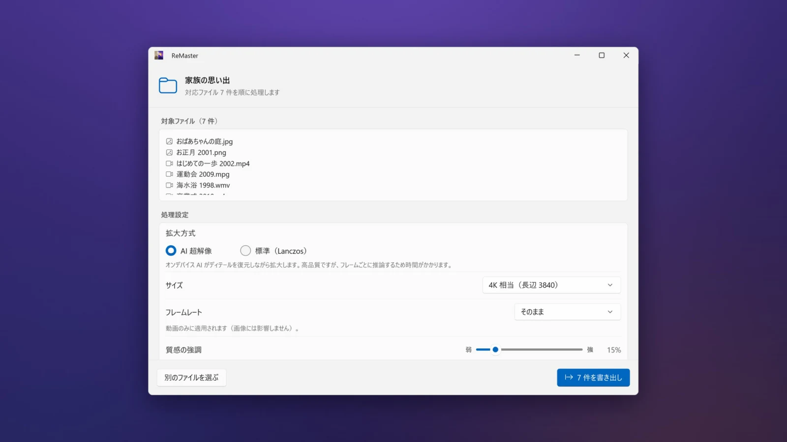Select file 運動会 2009.mpg in list
The image size is (787, 442).
[203, 174]
